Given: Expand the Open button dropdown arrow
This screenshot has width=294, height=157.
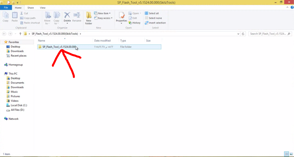Looking at the screenshot, I should pyautogui.click(x=140, y=13).
